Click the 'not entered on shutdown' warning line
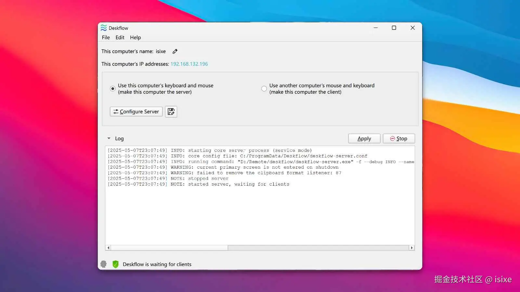The height and width of the screenshot is (292, 520). (x=223, y=167)
